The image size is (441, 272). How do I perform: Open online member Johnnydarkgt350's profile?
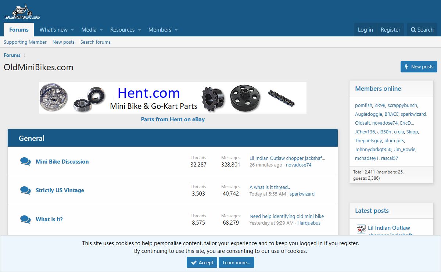point(373,150)
